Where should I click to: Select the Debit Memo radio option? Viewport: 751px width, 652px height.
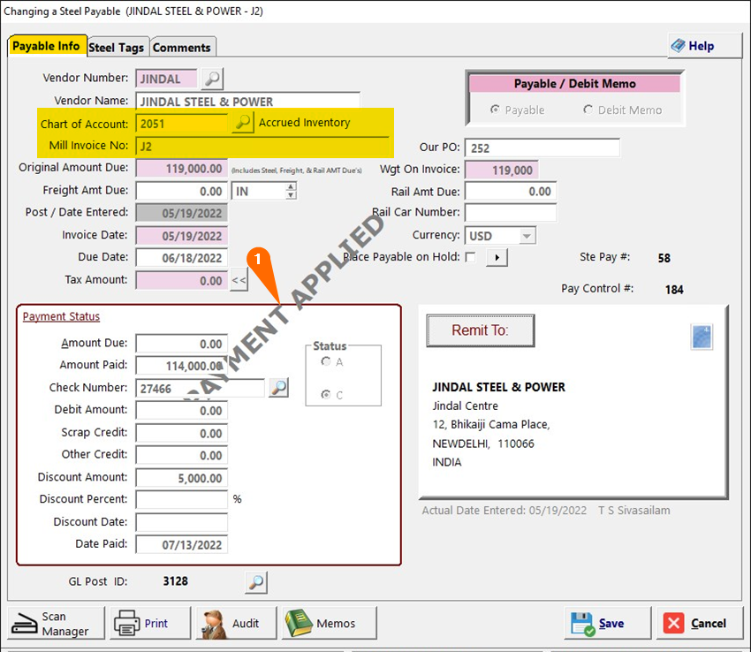tap(623, 110)
